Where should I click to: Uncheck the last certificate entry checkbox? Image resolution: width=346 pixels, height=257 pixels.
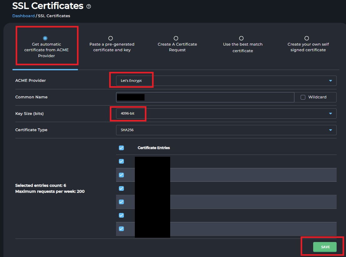point(121,229)
